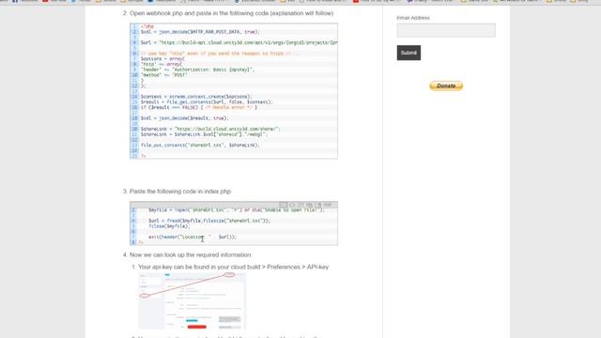
Task: Click the yellow Donate button
Action: 446,85
